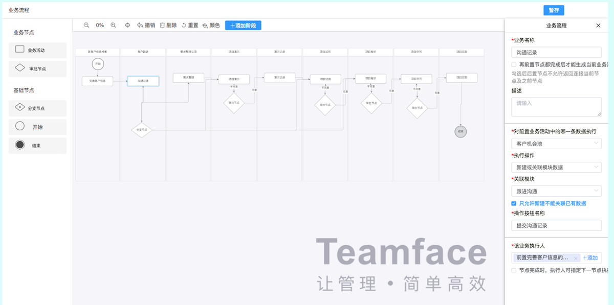
Task: Select the 业务活动 node in palette
Action: click(x=38, y=50)
